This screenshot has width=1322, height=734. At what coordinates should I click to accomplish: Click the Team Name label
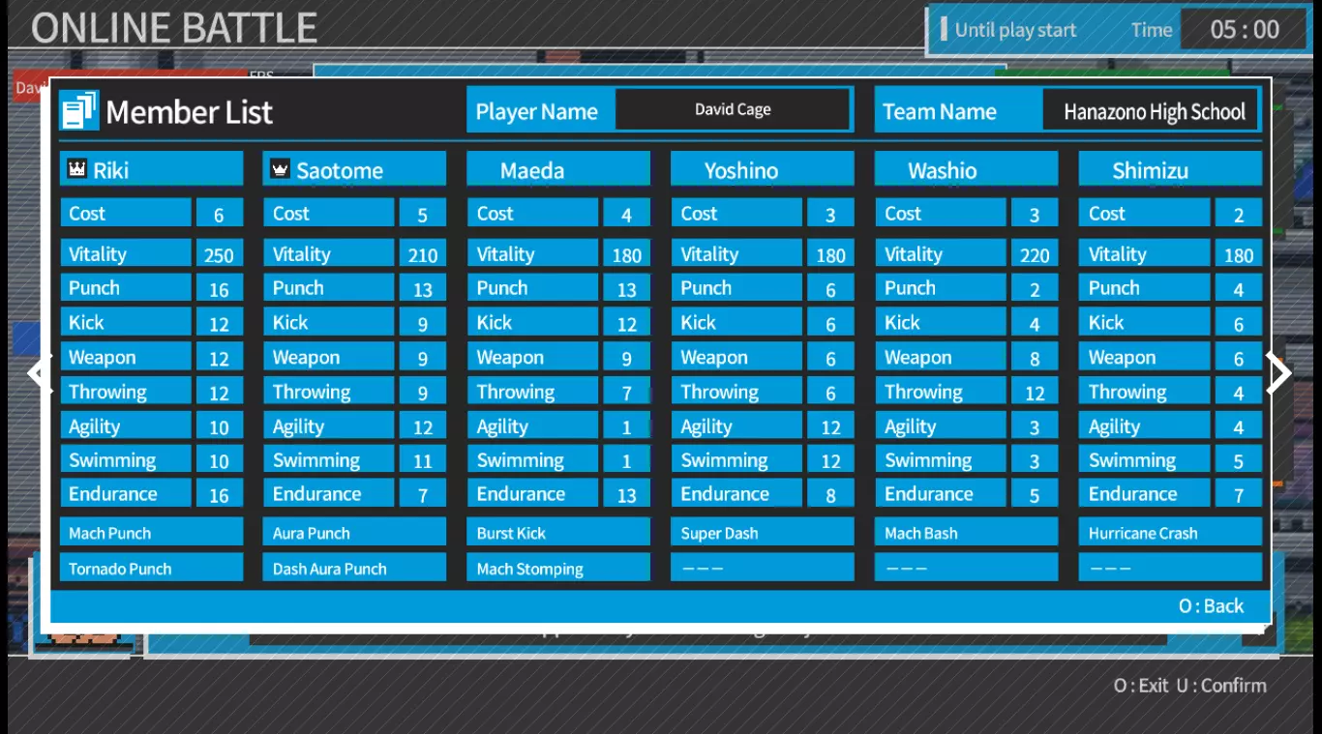pyautogui.click(x=940, y=111)
